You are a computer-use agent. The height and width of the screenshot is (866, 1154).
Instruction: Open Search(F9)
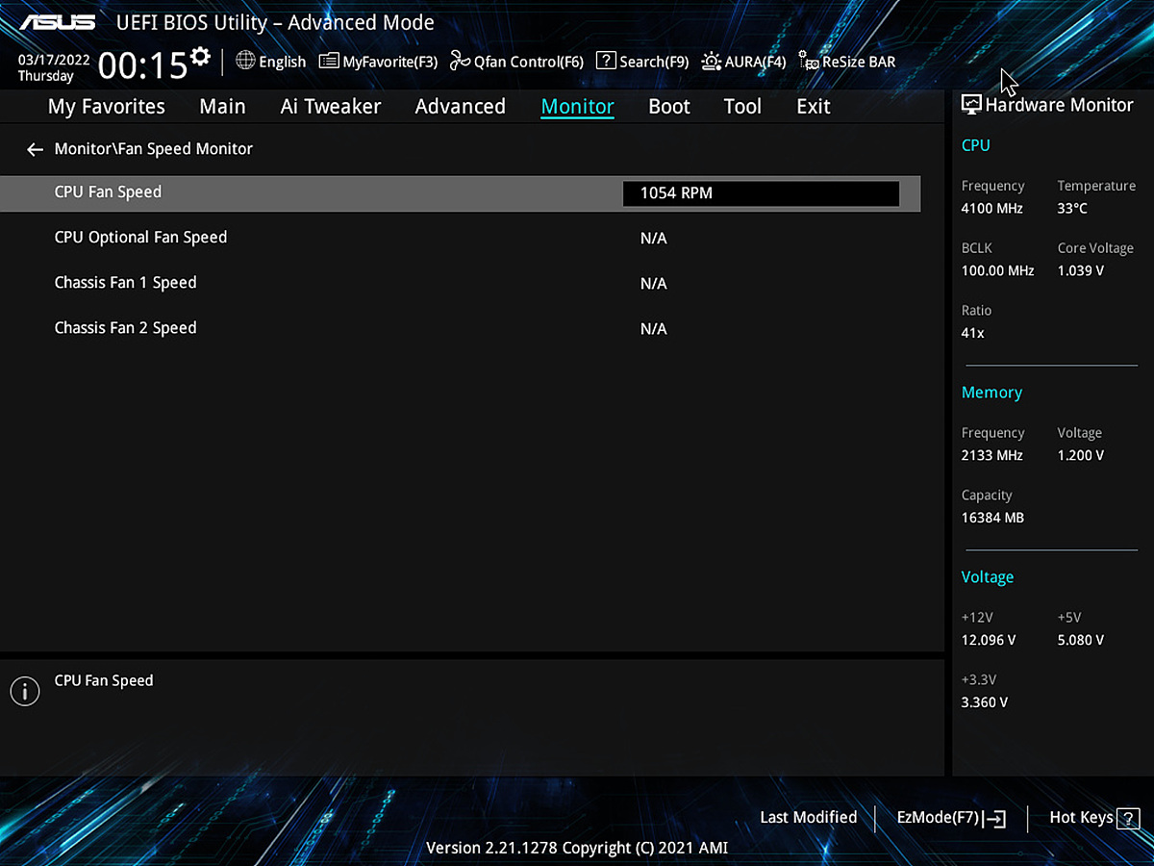coord(642,62)
